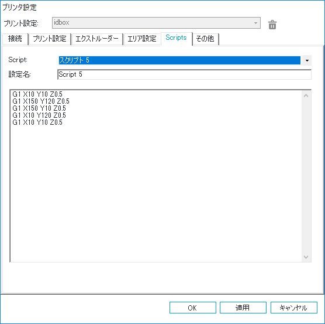Image resolution: width=325 pixels, height=324 pixels.
Task: Click inside the G-code script text area
Action: click(156, 176)
